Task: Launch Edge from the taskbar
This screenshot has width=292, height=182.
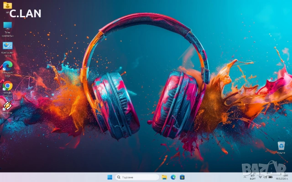Action: click(173, 177)
